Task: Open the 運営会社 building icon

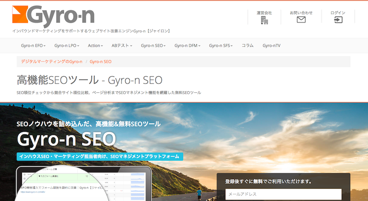Action: pos(264,20)
